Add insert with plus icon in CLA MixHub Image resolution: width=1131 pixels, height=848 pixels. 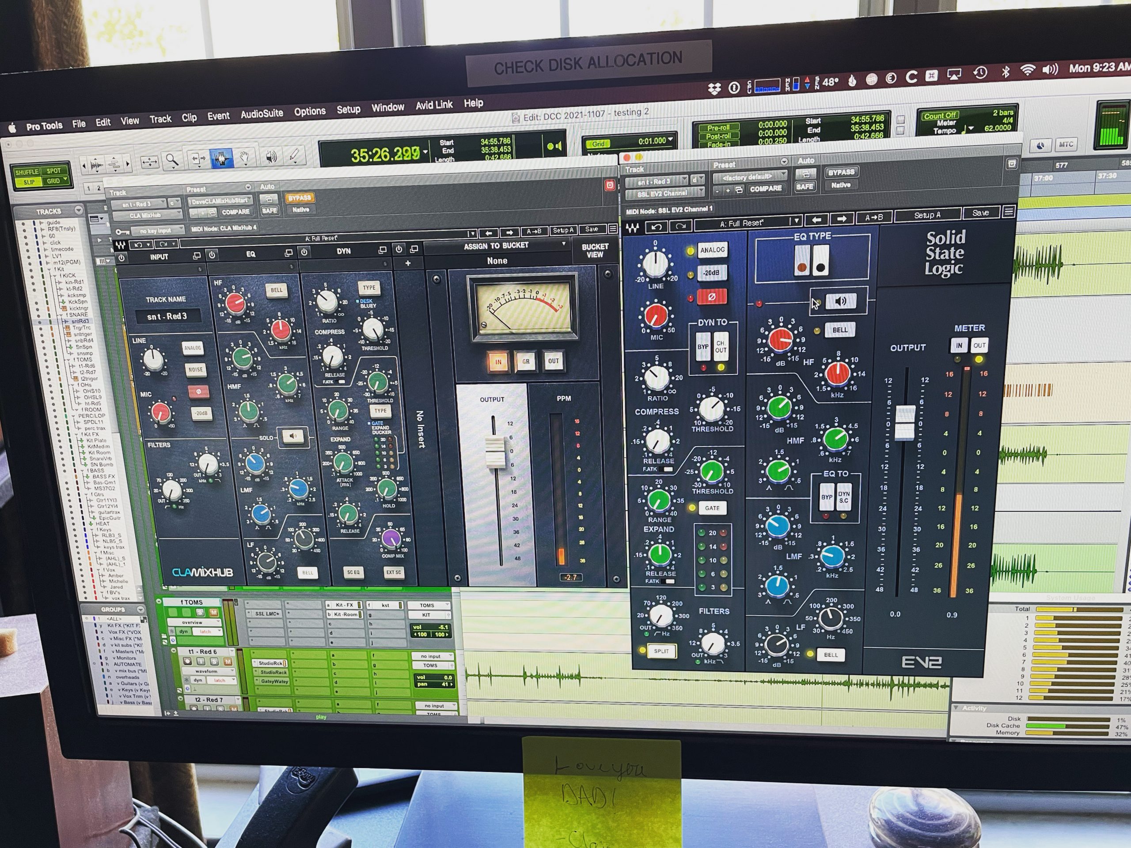click(x=408, y=263)
